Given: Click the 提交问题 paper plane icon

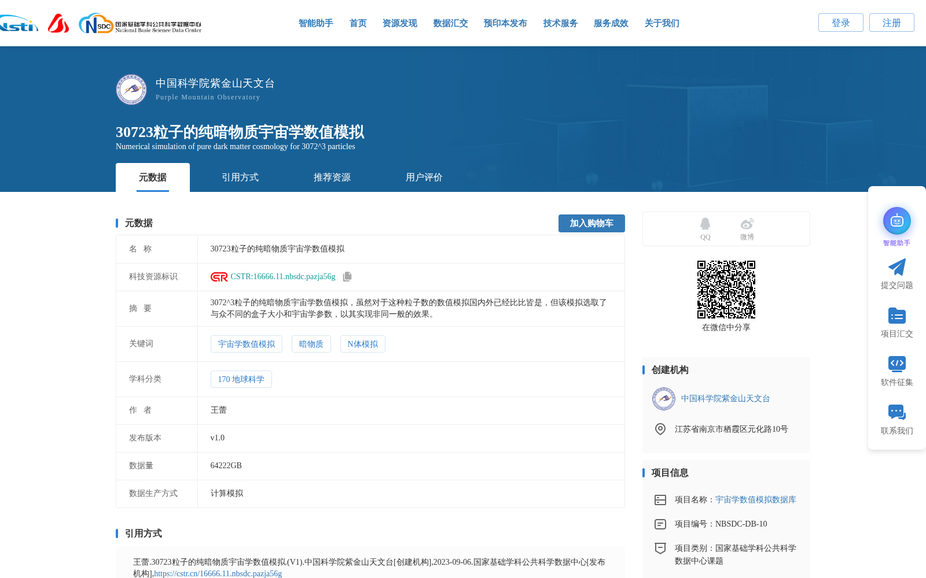Looking at the screenshot, I should pyautogui.click(x=897, y=267).
